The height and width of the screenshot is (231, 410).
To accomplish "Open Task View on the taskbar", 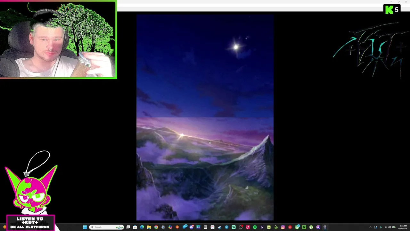I will click(x=128, y=227).
